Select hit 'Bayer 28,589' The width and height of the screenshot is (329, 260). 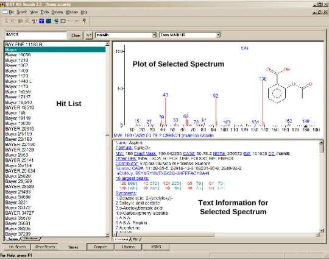(x=55, y=181)
